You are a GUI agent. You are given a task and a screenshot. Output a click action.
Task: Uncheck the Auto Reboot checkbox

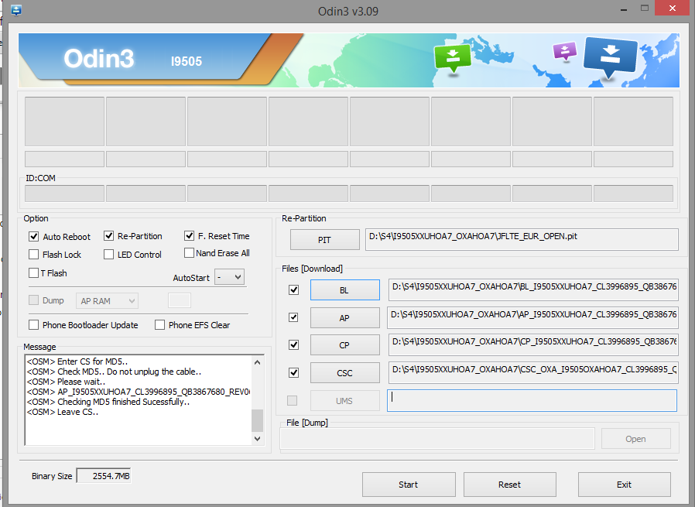34,237
